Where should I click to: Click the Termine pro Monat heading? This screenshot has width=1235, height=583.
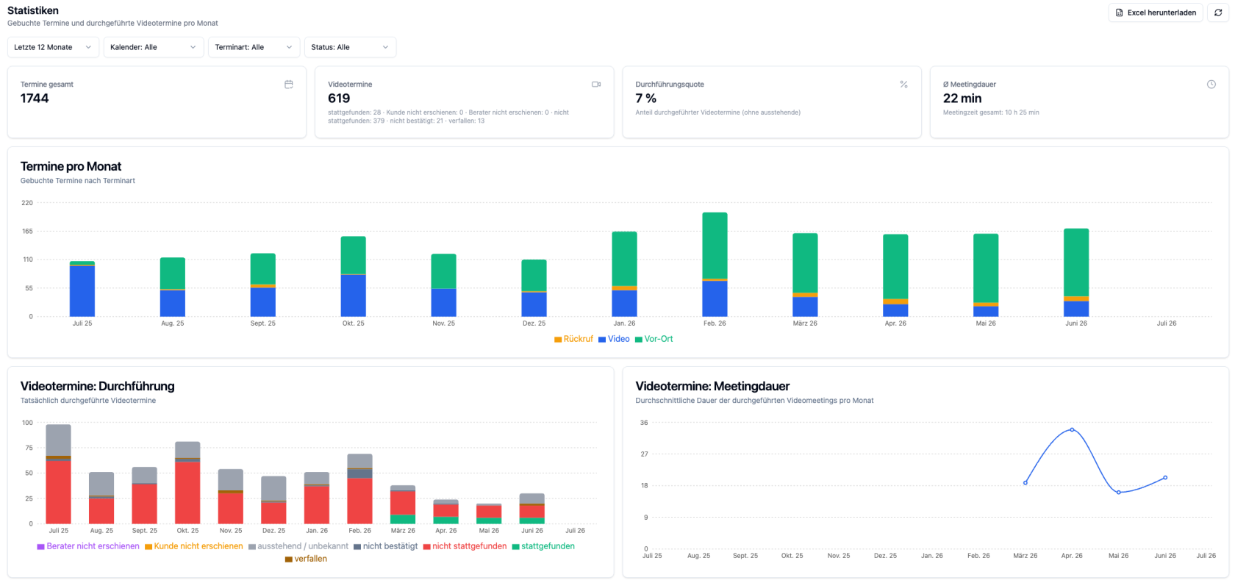[71, 167]
